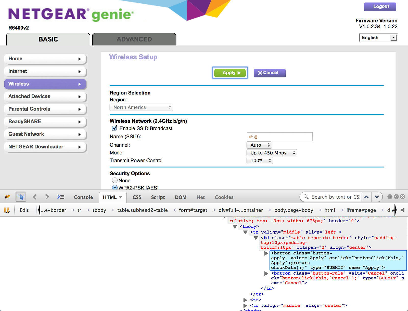
Task: Toggle Enable SSID Broadcast checkbox
Action: pos(114,128)
